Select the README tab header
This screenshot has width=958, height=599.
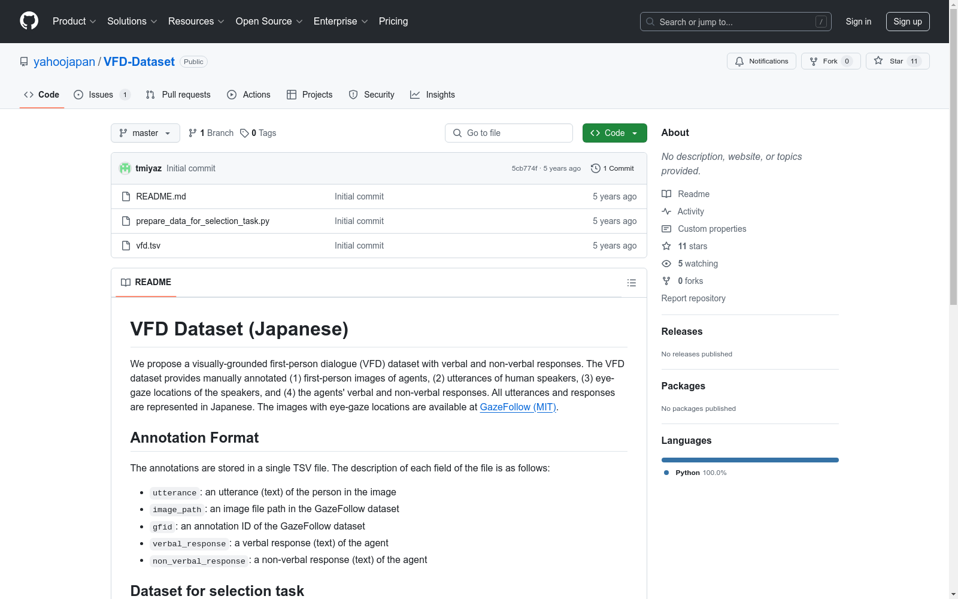(x=146, y=282)
